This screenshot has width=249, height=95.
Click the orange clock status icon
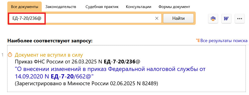click(x=10, y=55)
